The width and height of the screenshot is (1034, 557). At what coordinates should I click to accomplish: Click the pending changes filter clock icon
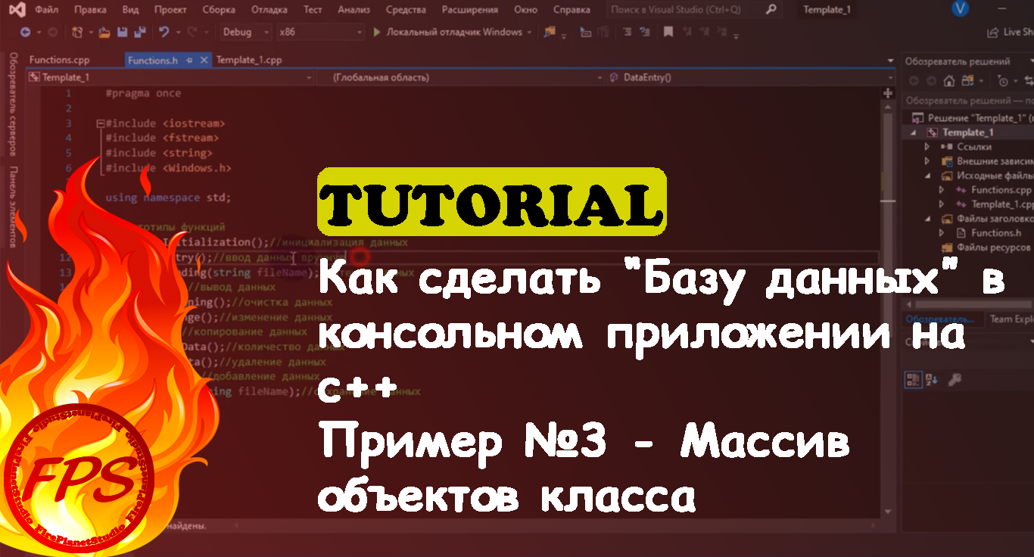click(1004, 80)
